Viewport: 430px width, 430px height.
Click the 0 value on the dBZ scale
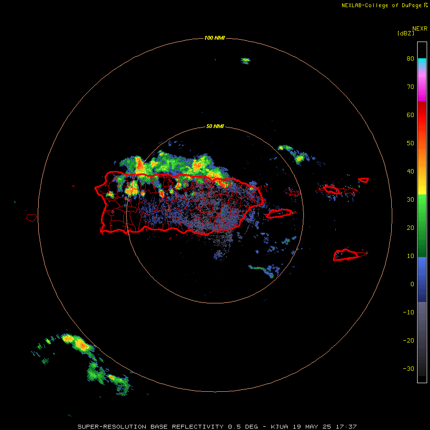click(x=412, y=284)
